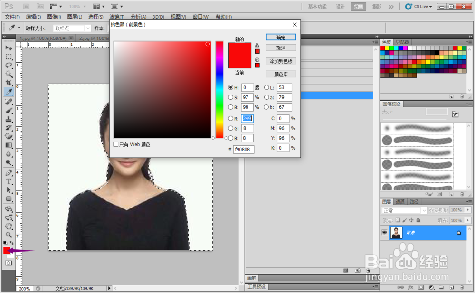Open the 图像(I) menu
The width and height of the screenshot is (475, 293).
pyautogui.click(x=54, y=17)
